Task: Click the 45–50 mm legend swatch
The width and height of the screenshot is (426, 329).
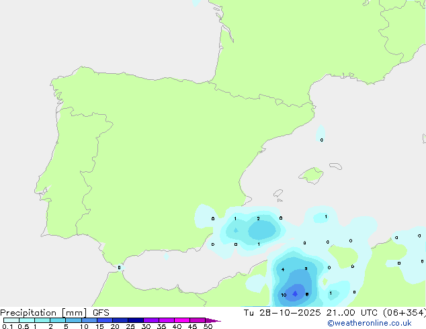Action: point(198,320)
